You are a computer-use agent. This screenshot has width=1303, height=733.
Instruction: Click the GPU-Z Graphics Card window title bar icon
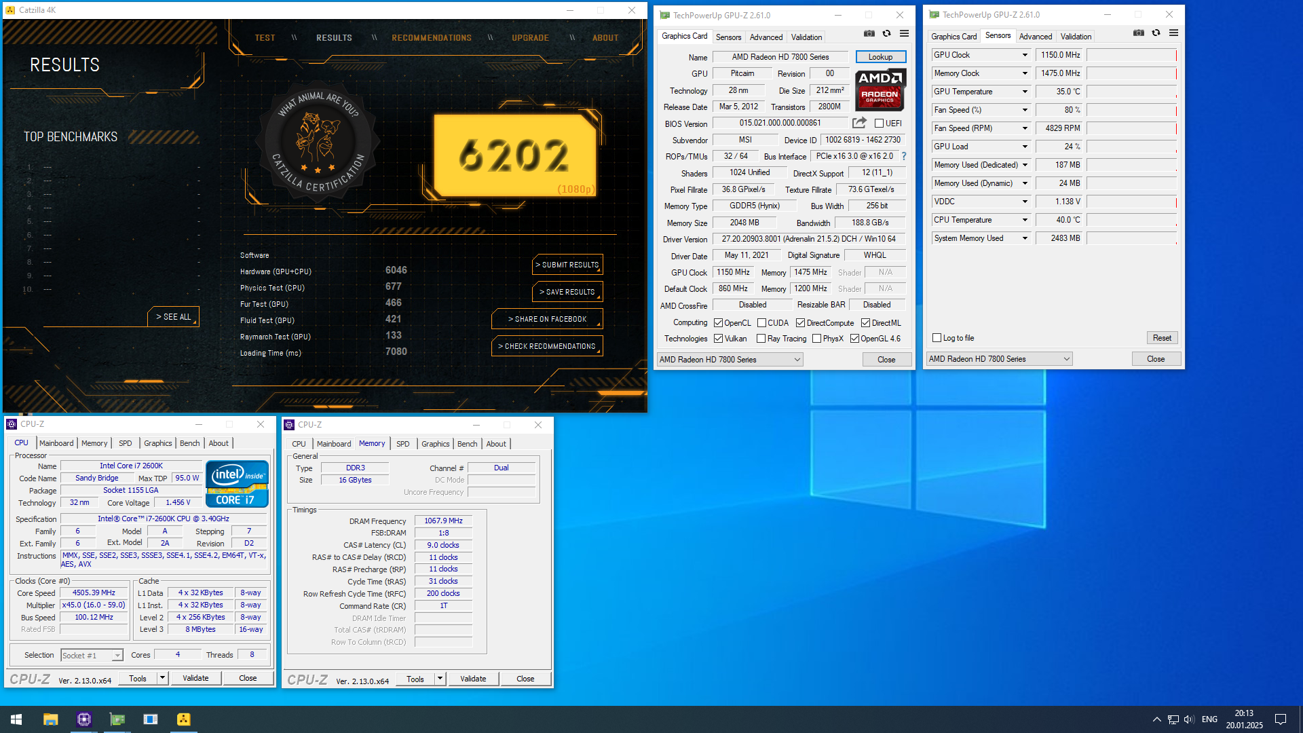pyautogui.click(x=664, y=15)
